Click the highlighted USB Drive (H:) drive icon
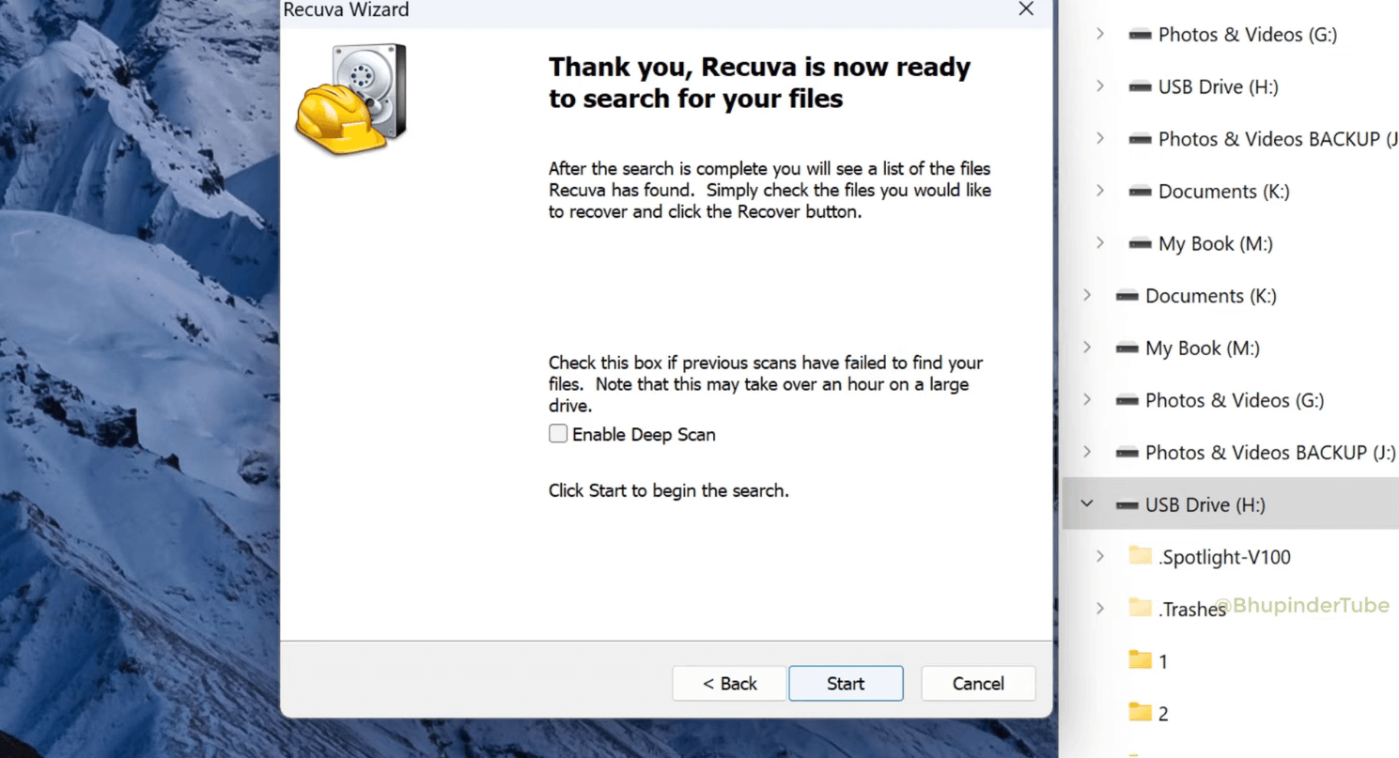 click(x=1127, y=505)
